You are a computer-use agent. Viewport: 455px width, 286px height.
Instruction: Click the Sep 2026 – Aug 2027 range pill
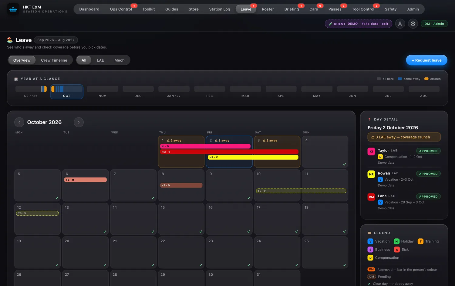click(56, 40)
